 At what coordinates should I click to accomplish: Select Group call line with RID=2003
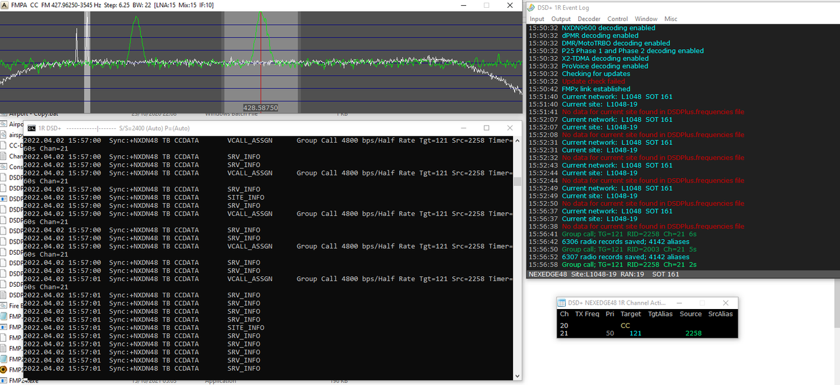pyautogui.click(x=629, y=249)
